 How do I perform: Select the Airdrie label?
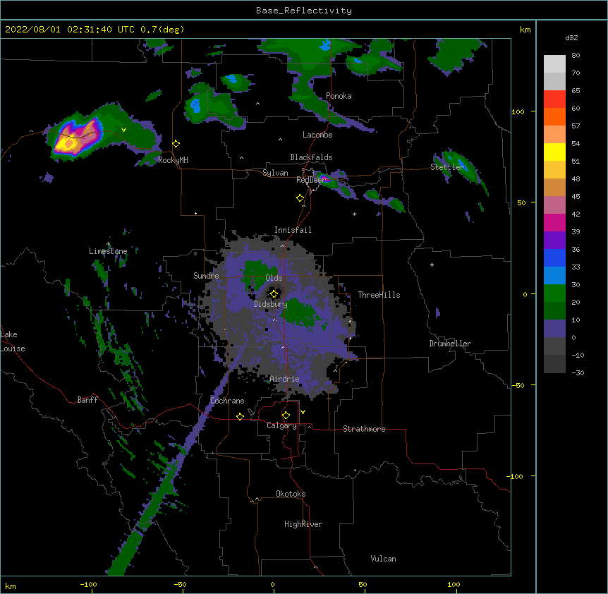click(x=284, y=379)
